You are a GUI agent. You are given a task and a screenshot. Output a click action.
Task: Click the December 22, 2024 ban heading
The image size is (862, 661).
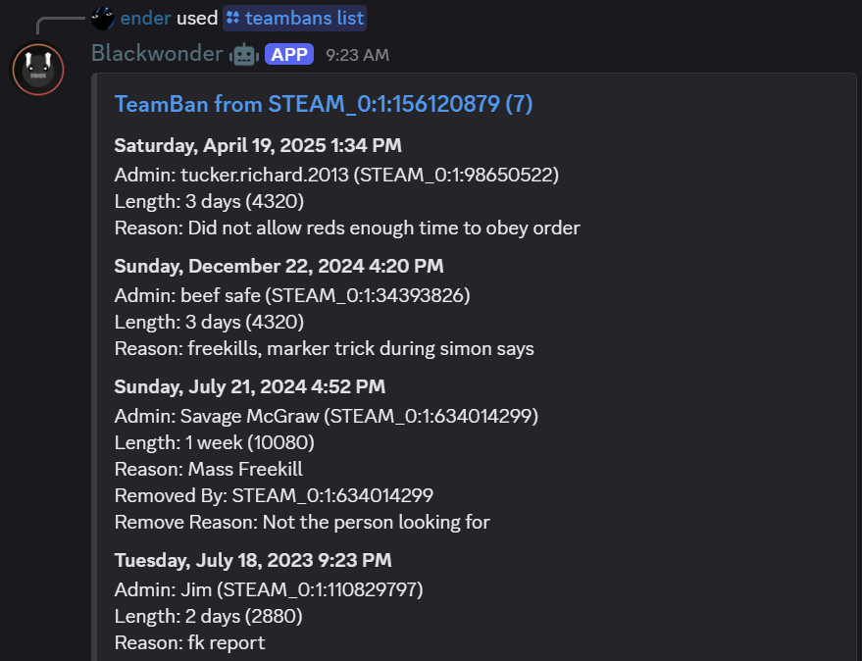(x=279, y=266)
